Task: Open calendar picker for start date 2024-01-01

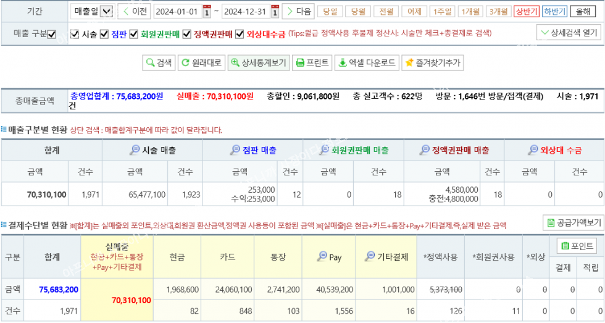Action: [x=207, y=12]
